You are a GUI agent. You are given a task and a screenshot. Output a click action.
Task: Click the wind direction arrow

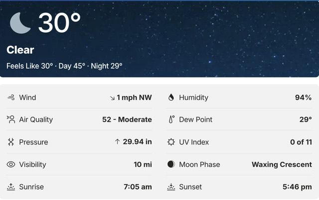click(x=112, y=98)
